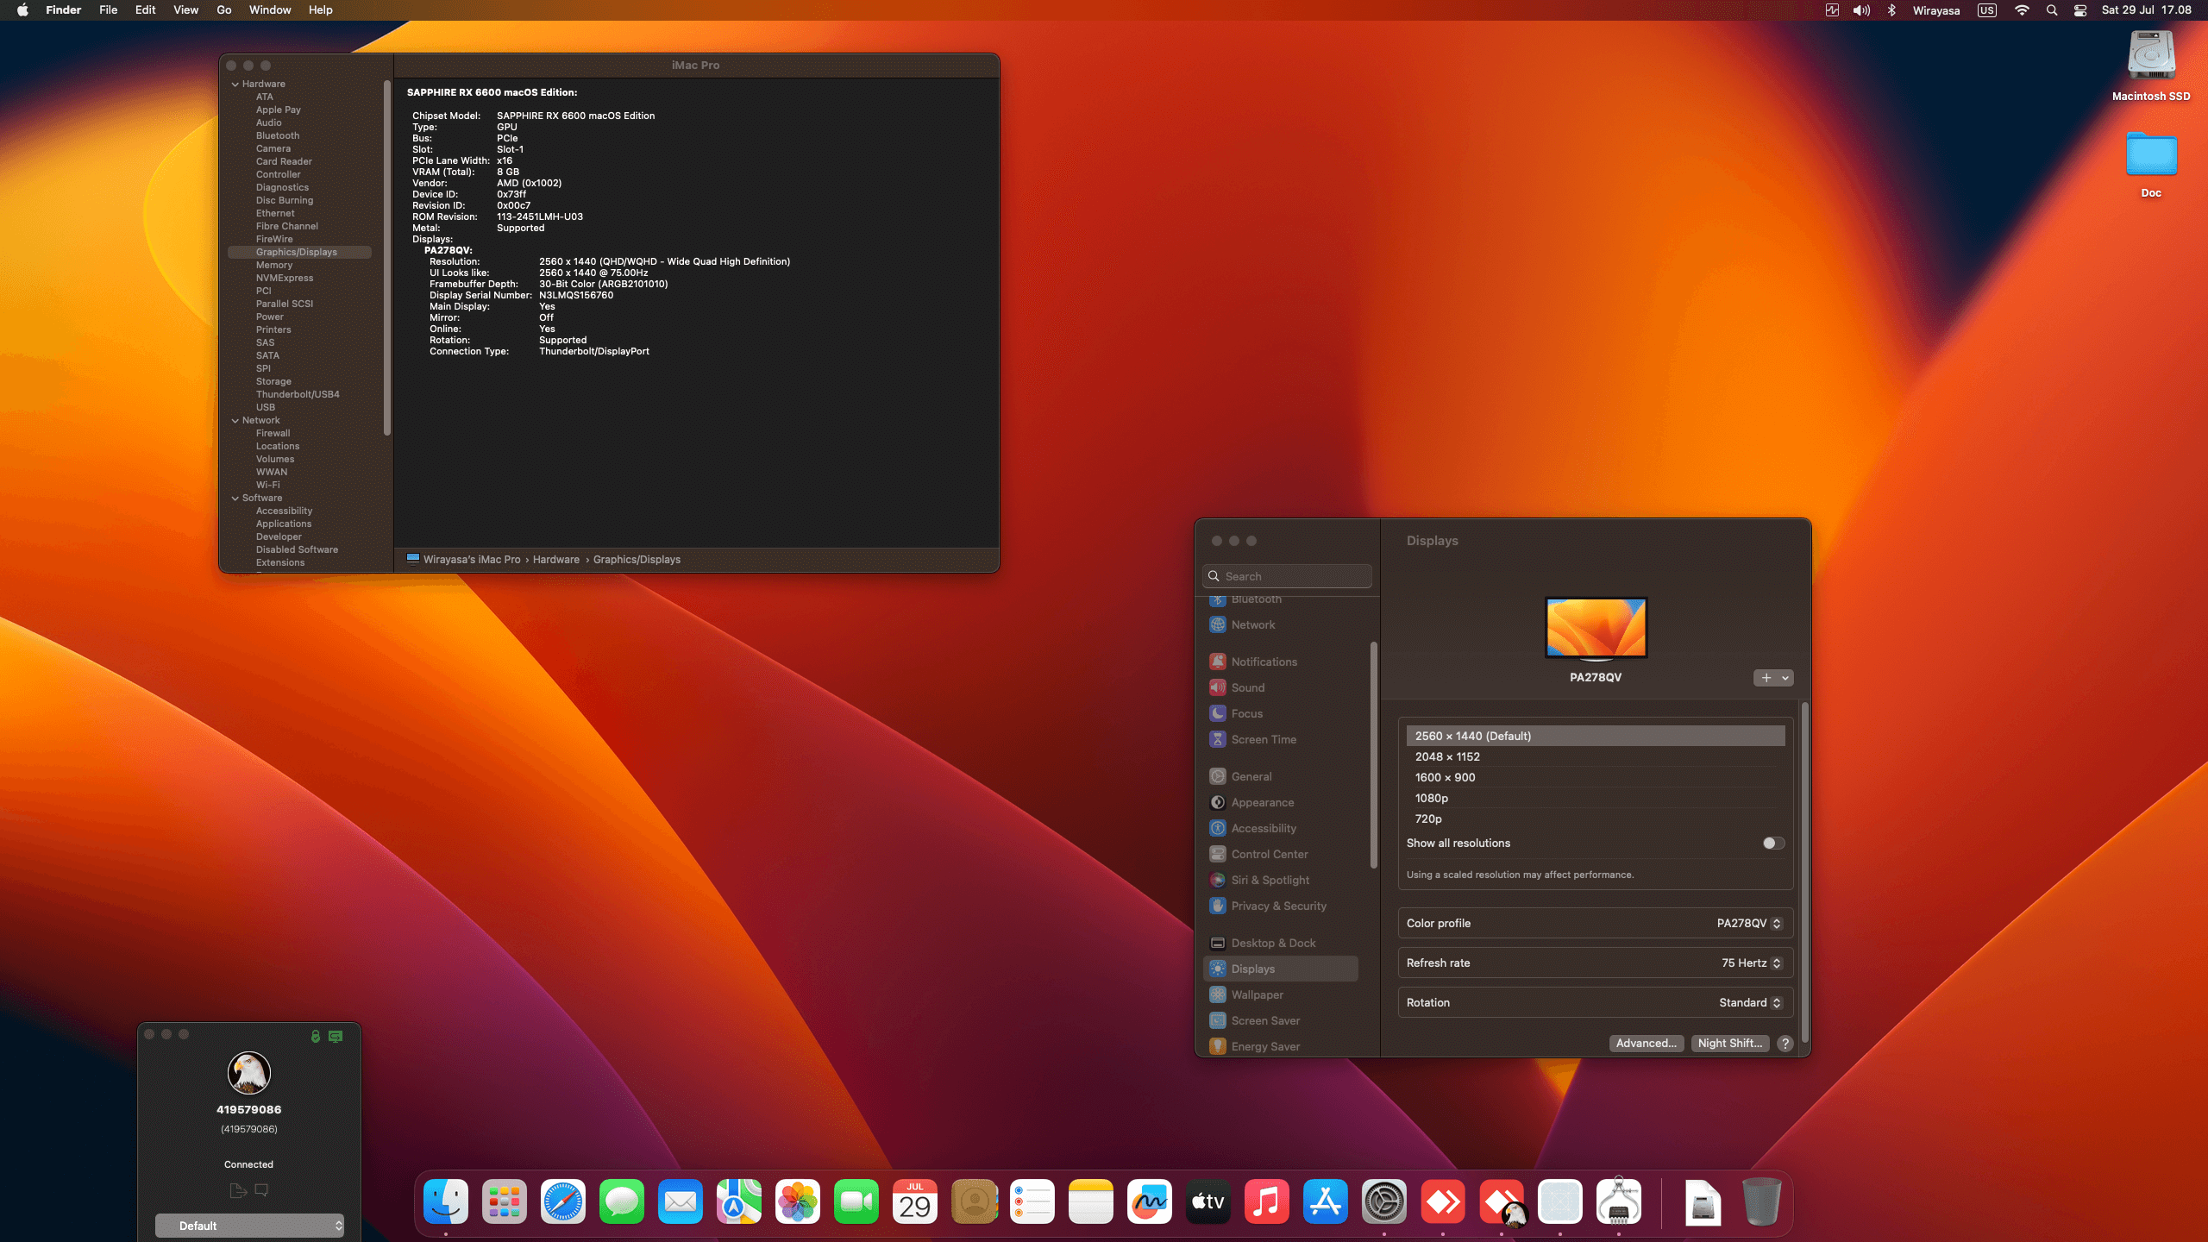Viewport: 2208px width, 1242px height.
Task: Open Reminders app in the Dock
Action: tap(1032, 1201)
